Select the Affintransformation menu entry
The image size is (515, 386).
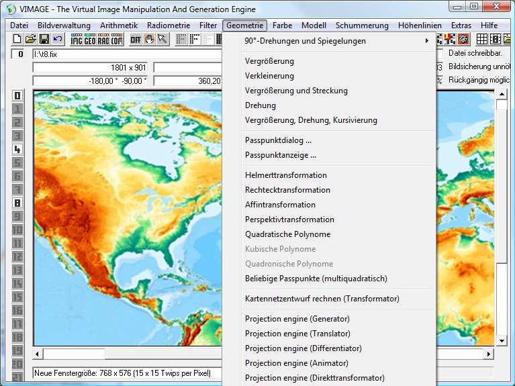point(280,205)
